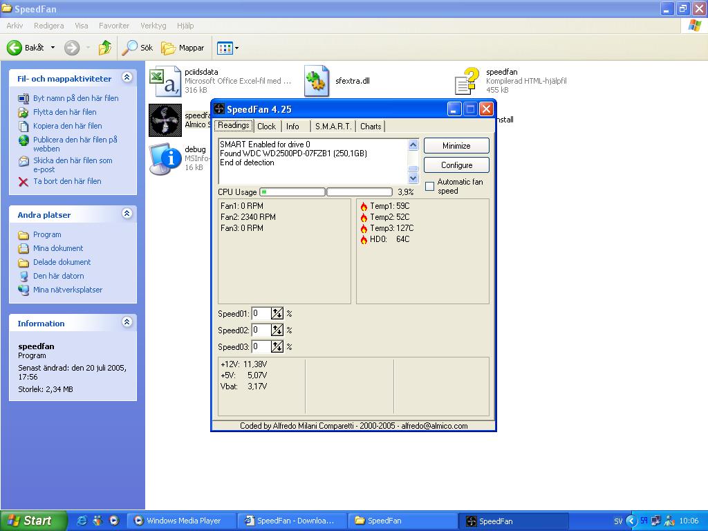Click the Speed02 value field
708x531 pixels.
pos(261,330)
